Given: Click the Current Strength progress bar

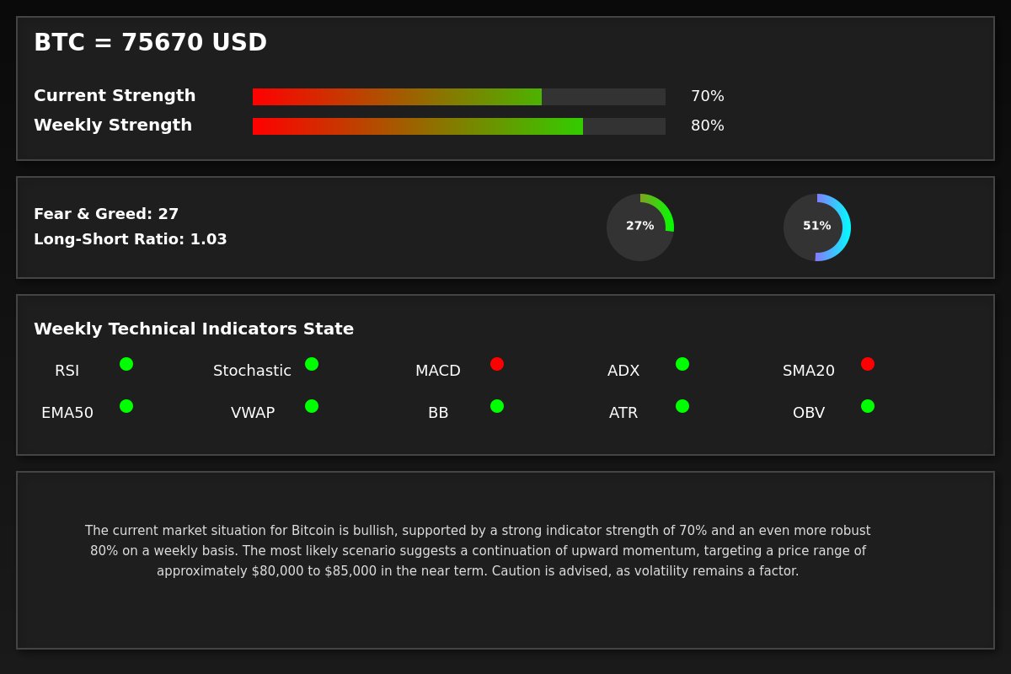Looking at the screenshot, I should coord(459,97).
